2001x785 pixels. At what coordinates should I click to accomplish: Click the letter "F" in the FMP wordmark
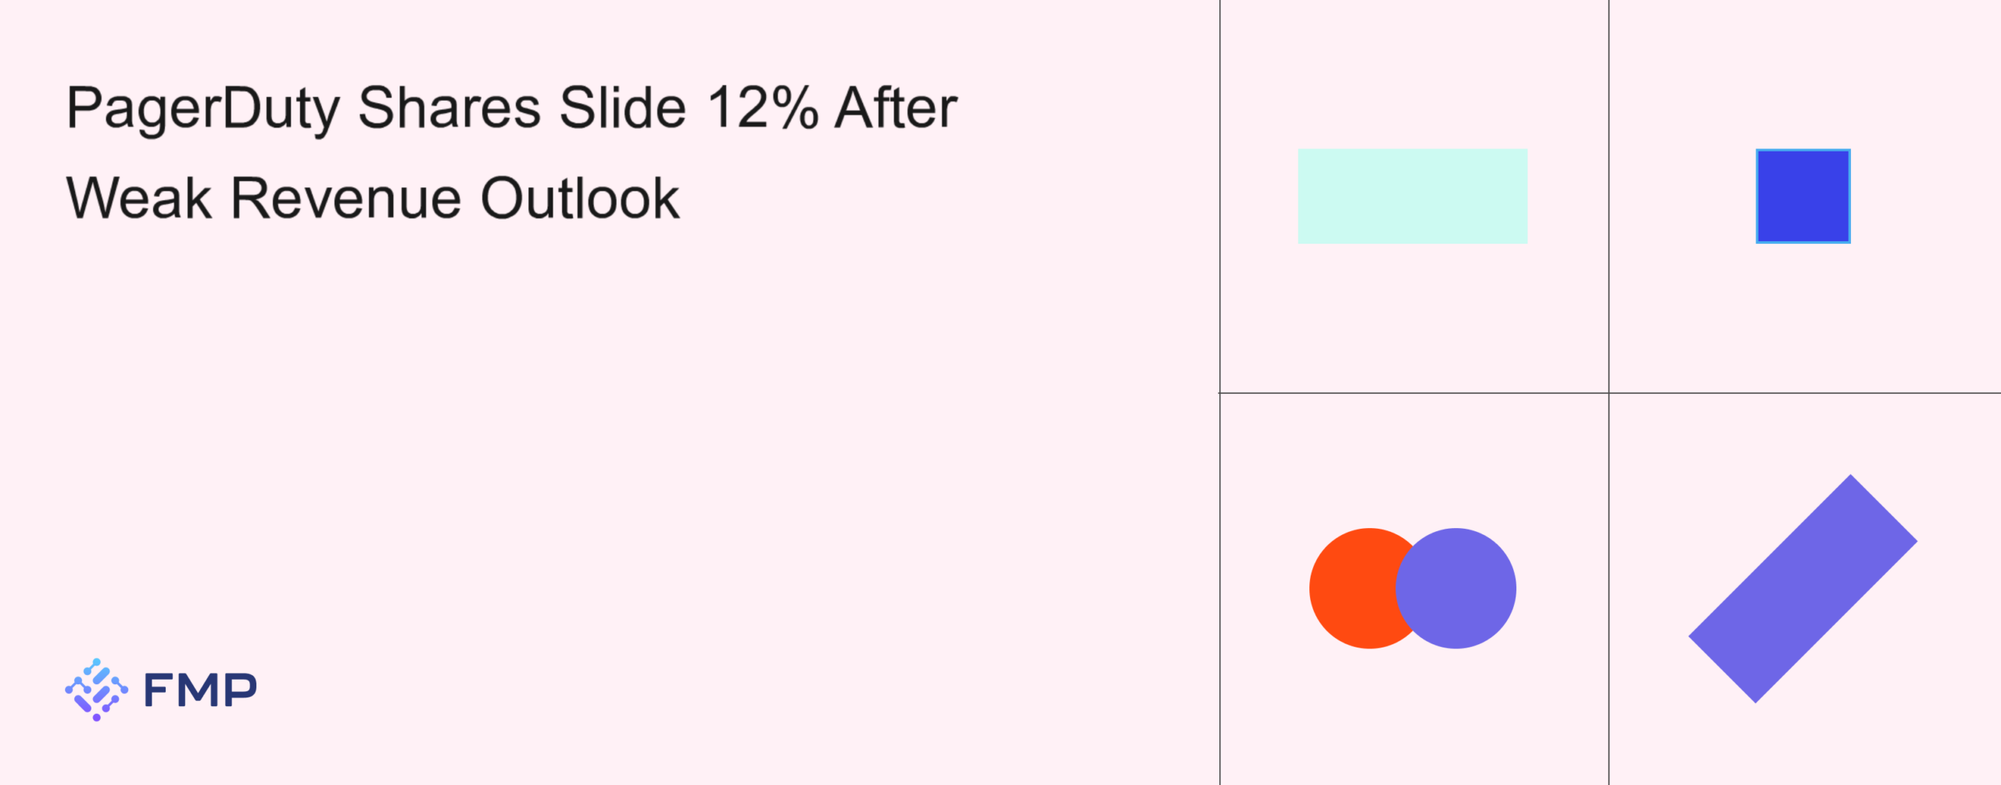[x=159, y=690]
